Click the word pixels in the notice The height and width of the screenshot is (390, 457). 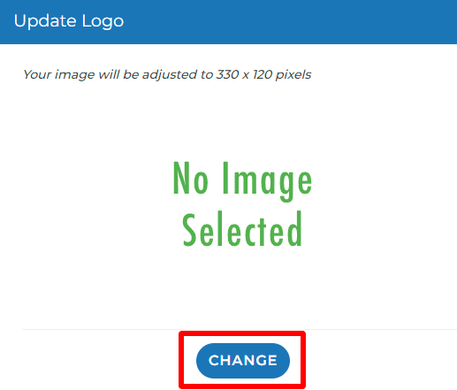(293, 74)
